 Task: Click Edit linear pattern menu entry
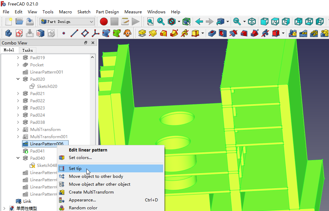[x=88, y=150]
